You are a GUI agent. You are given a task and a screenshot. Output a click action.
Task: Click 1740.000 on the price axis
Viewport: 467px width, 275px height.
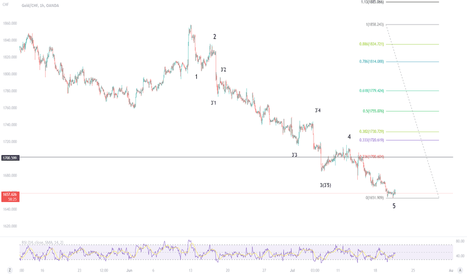coord(10,125)
